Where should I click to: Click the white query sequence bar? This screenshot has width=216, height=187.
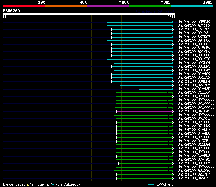coord(89,14)
